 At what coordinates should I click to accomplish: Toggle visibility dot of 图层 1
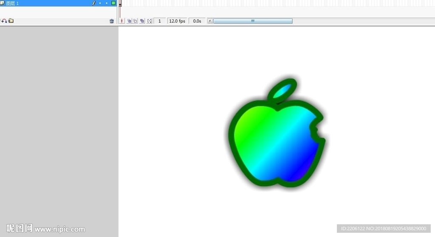[100, 3]
